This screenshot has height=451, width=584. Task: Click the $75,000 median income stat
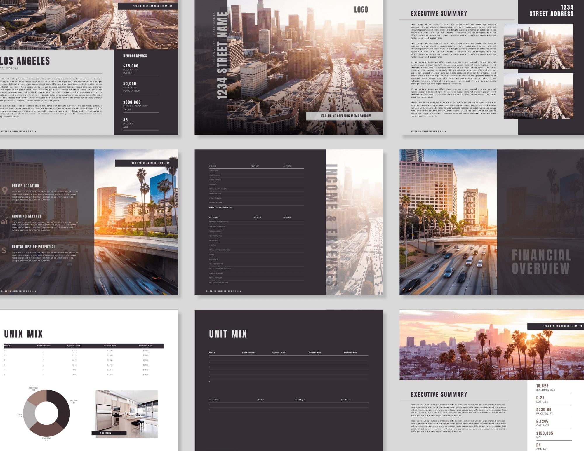point(131,66)
